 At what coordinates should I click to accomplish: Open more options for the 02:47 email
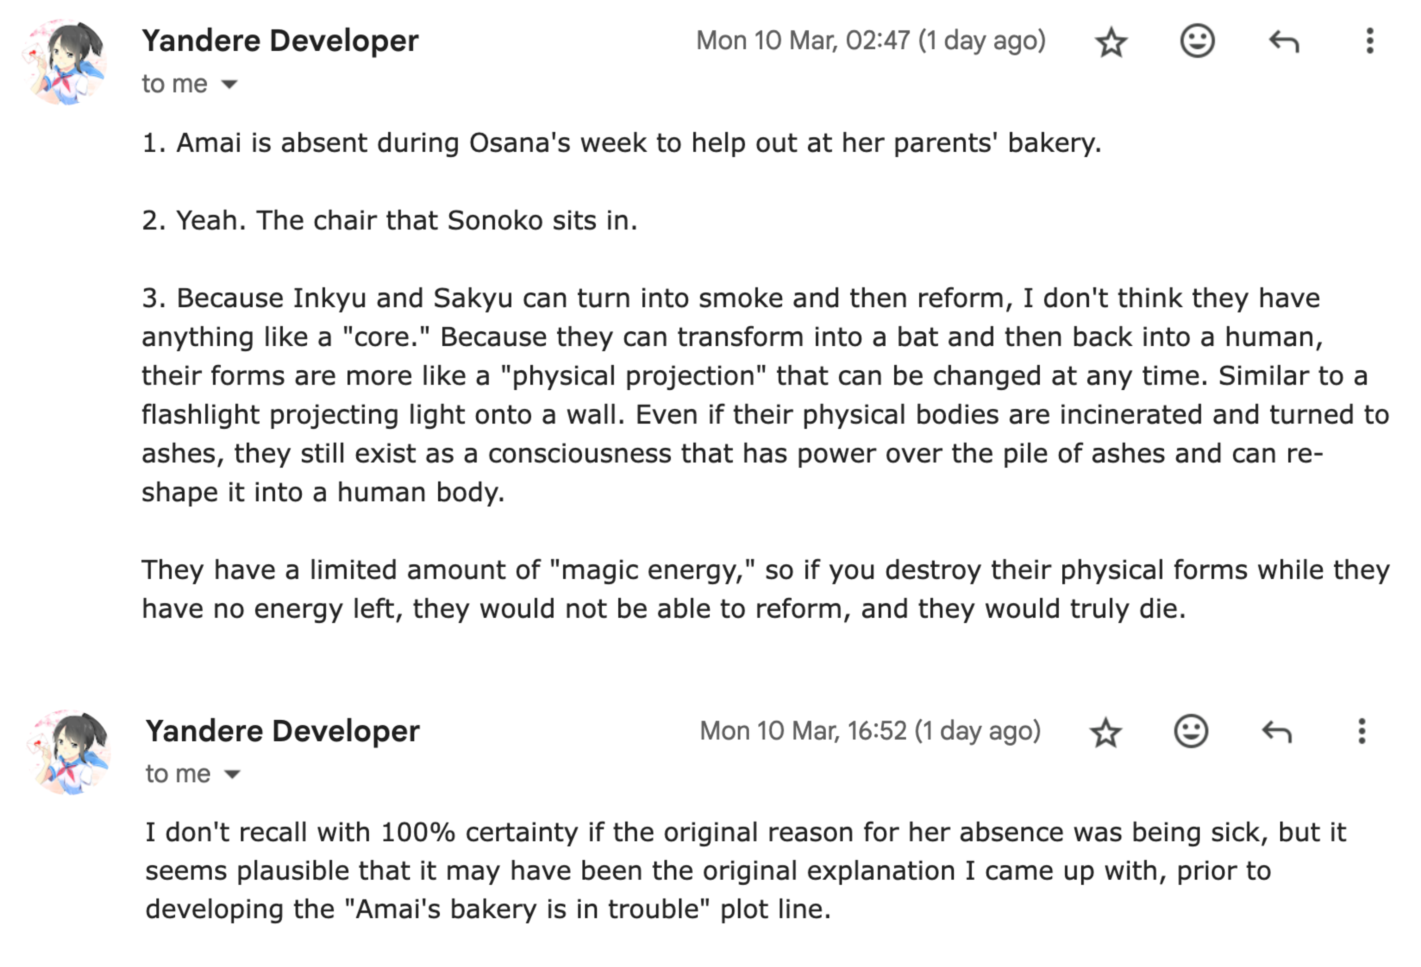[1370, 42]
